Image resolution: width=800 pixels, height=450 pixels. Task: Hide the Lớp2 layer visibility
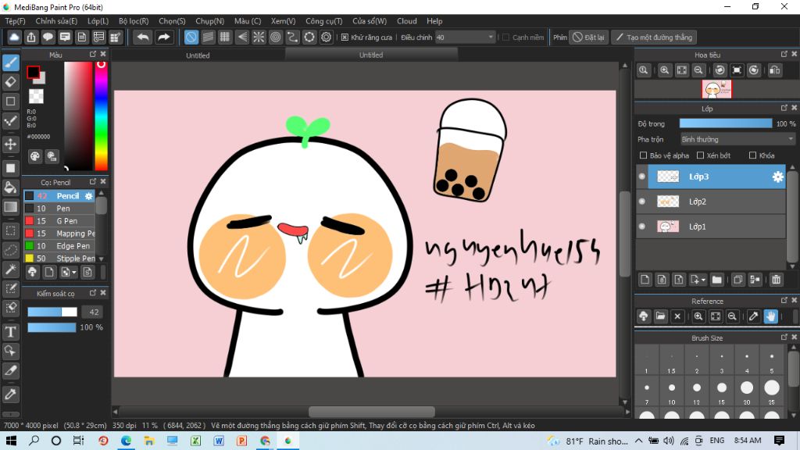point(642,202)
